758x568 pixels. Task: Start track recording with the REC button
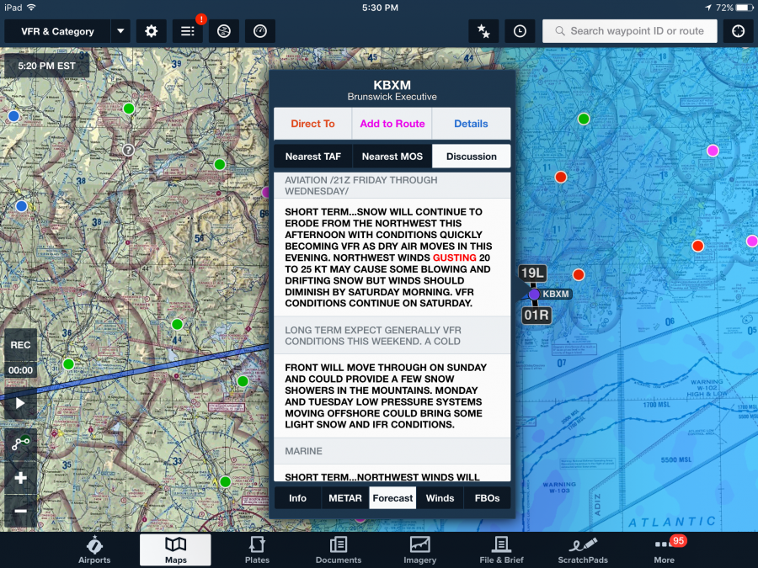pyautogui.click(x=20, y=345)
